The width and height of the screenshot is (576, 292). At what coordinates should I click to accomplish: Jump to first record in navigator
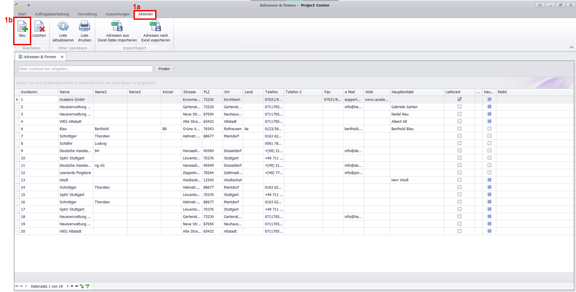click(x=17, y=286)
